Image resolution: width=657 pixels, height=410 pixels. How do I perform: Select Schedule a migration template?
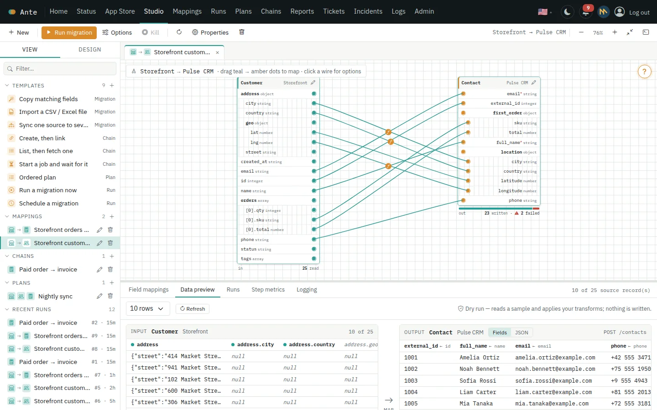pyautogui.click(x=60, y=204)
